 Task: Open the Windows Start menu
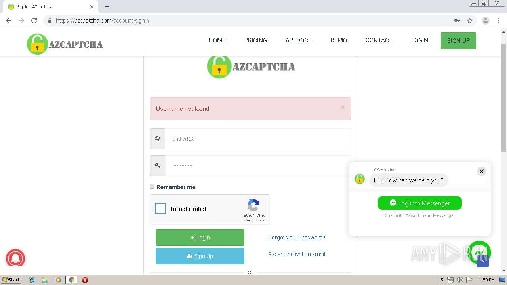click(11, 280)
